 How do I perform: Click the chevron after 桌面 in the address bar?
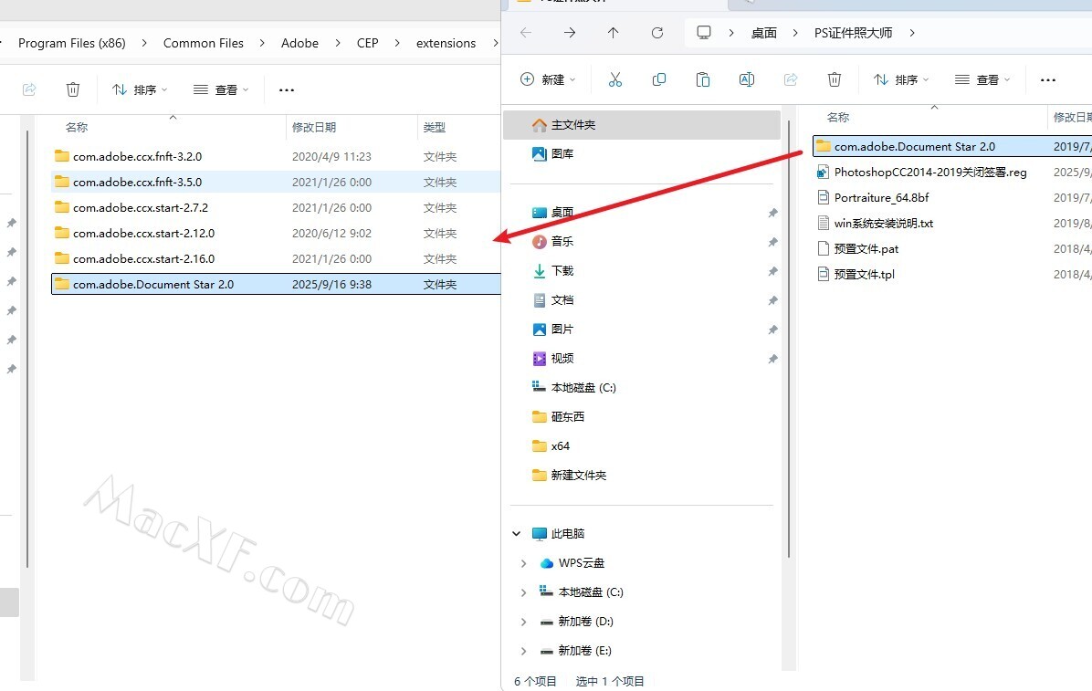(794, 33)
